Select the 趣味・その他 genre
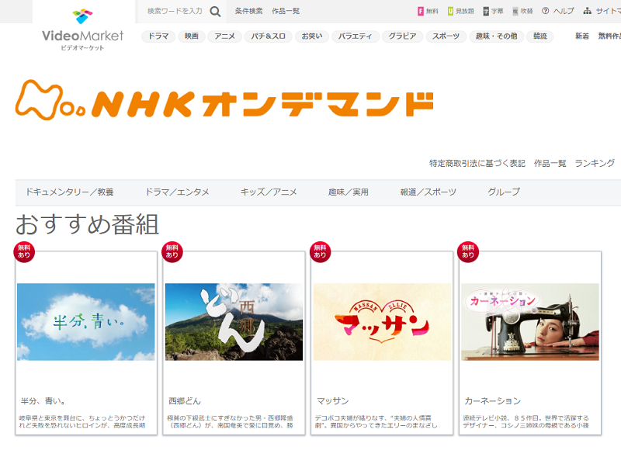The image size is (621, 457). pyautogui.click(x=496, y=36)
